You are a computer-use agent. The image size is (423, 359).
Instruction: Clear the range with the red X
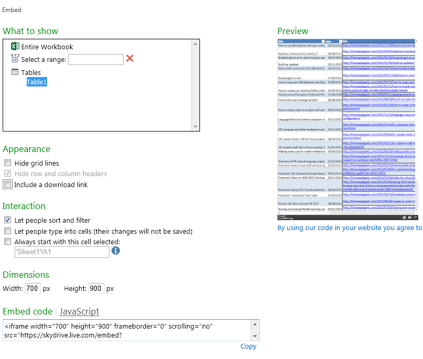(130, 59)
